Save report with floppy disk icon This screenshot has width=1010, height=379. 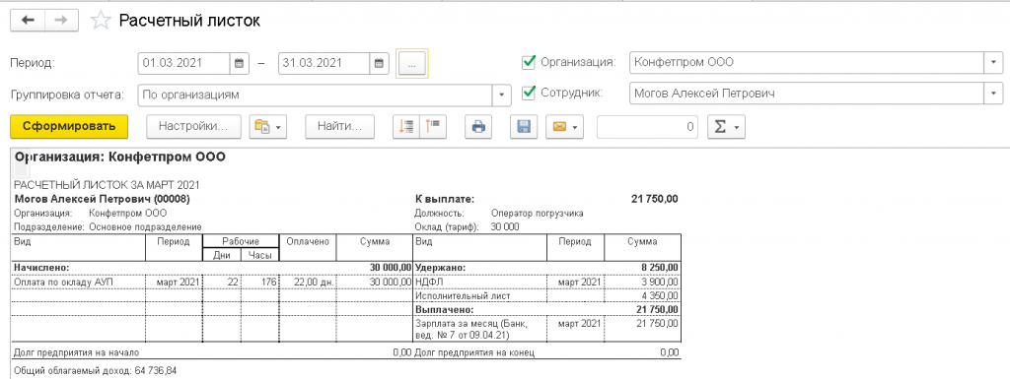tap(524, 127)
